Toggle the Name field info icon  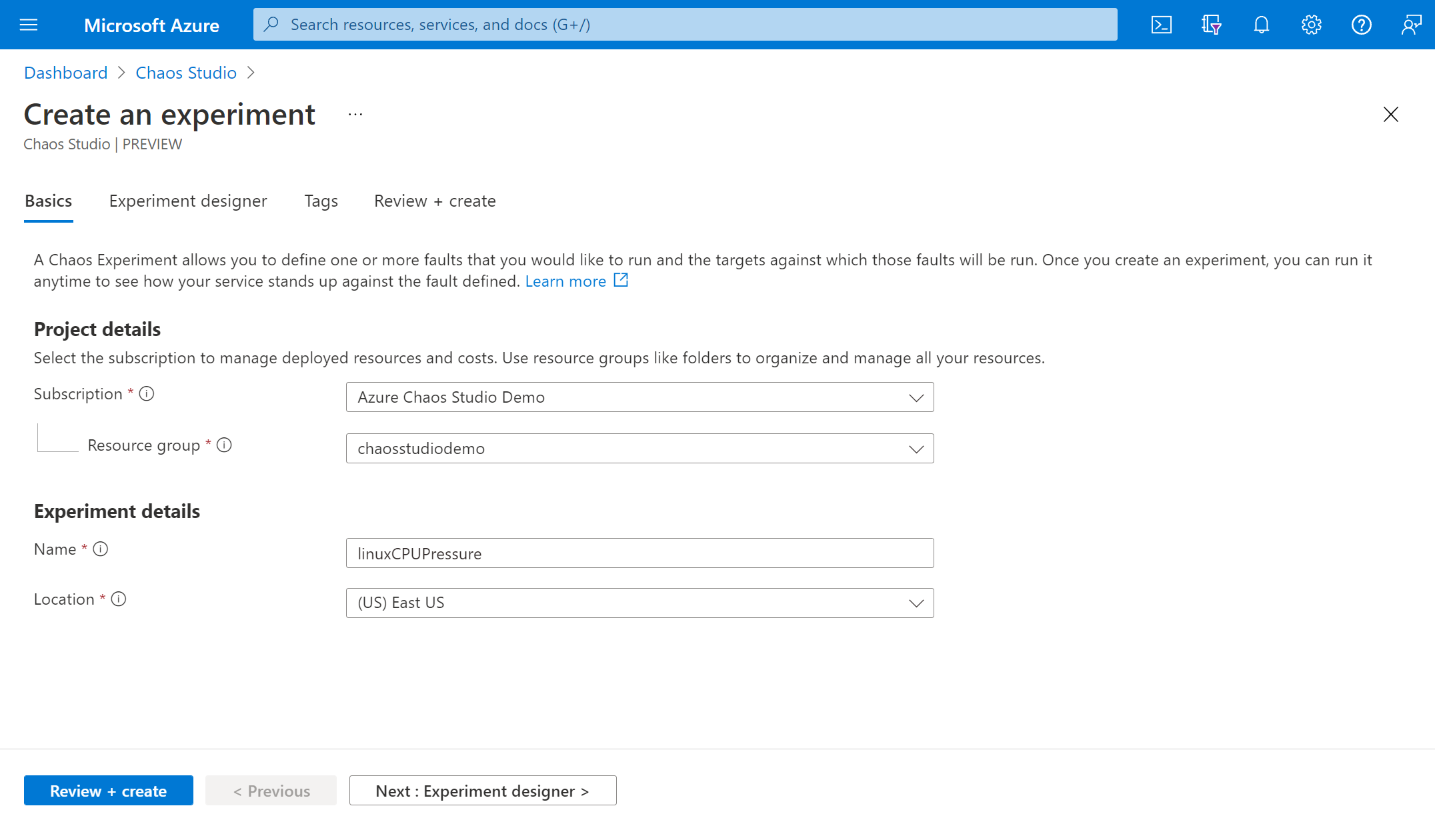pyautogui.click(x=101, y=549)
